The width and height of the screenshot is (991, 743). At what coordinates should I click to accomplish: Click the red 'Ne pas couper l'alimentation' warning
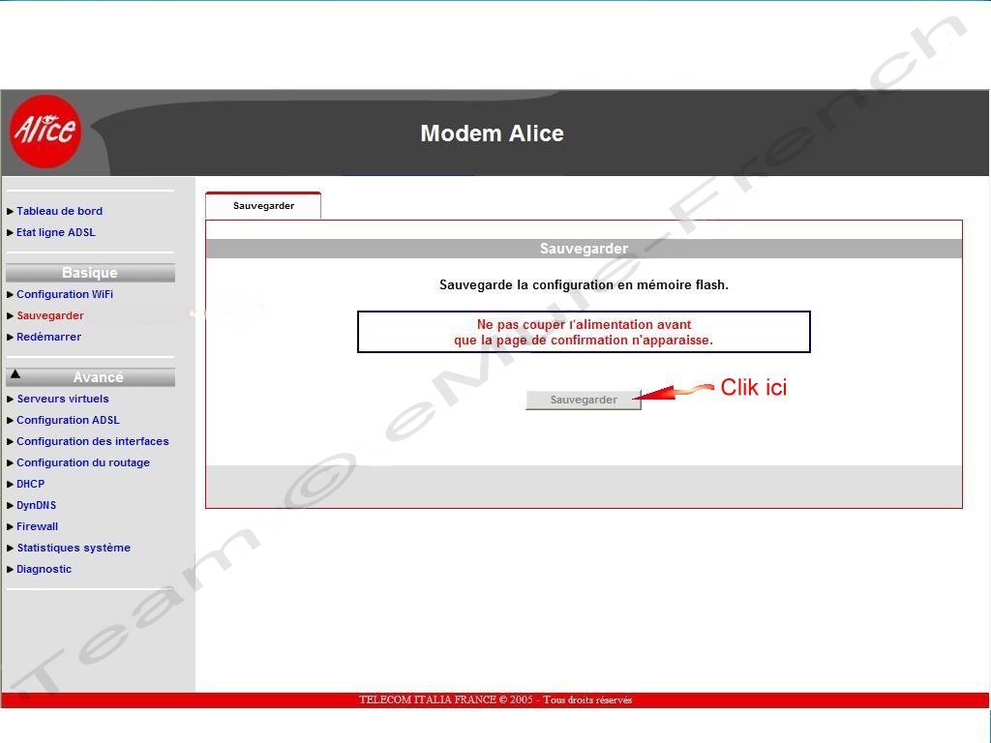tap(584, 333)
